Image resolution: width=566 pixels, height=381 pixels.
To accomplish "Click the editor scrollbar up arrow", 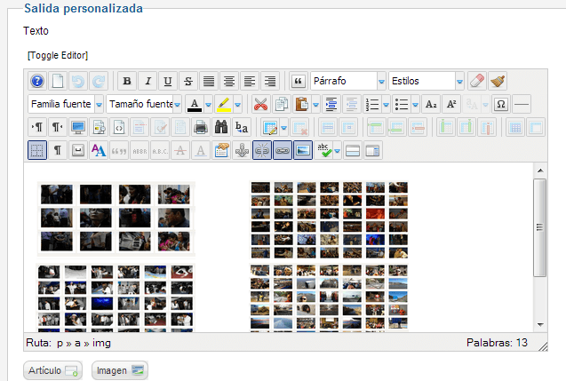I will pyautogui.click(x=540, y=171).
